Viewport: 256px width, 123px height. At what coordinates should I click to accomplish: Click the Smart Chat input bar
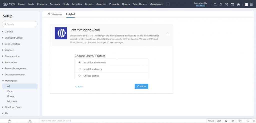point(123,121)
